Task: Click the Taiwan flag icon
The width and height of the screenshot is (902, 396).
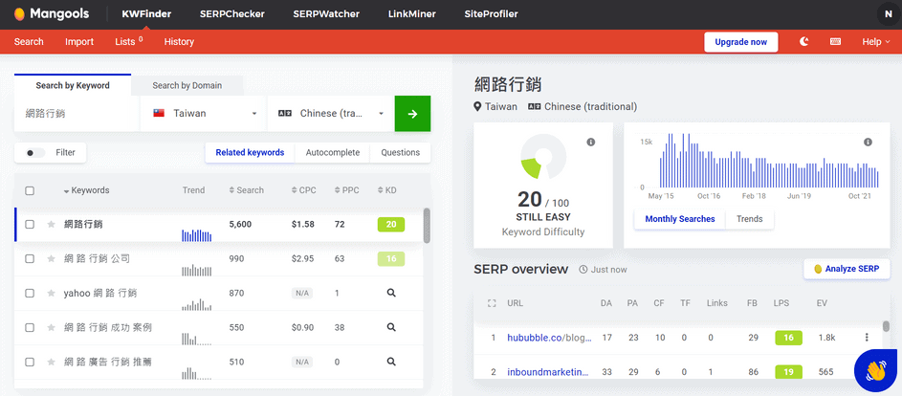Action: [159, 114]
